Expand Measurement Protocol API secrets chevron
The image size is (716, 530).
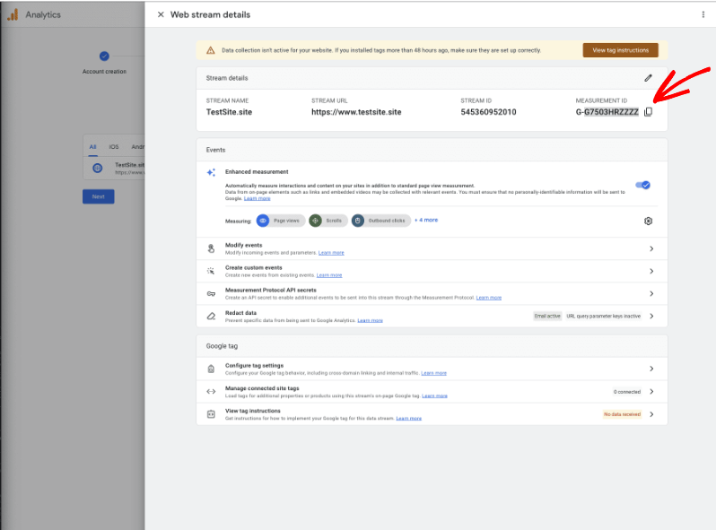tap(651, 293)
